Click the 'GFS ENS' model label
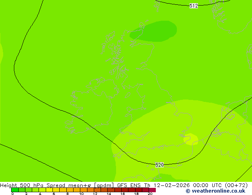The image size is (252, 195). click(x=129, y=185)
